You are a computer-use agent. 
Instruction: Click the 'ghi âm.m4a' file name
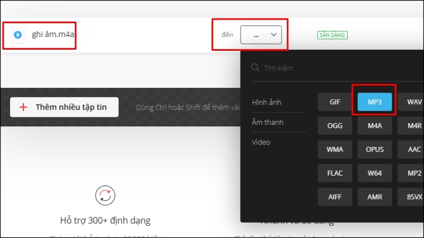[x=53, y=34]
